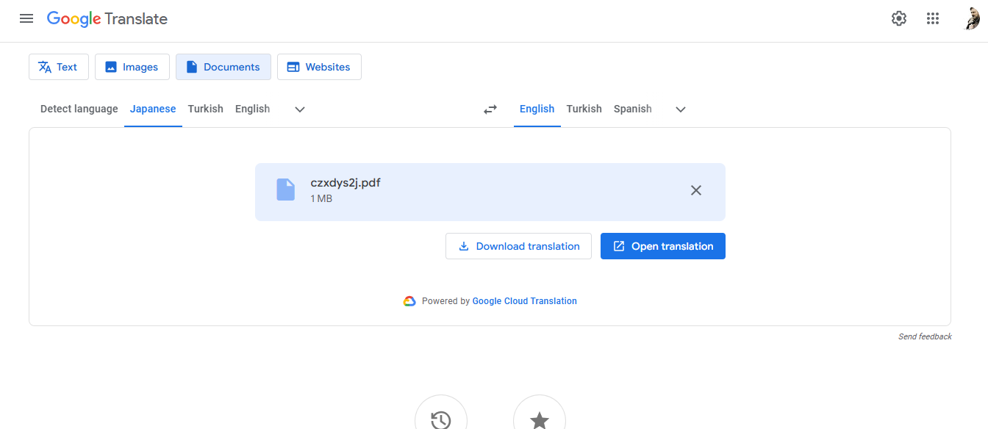988x429 pixels.
Task: Select Turkish as source language
Action: tap(205, 109)
